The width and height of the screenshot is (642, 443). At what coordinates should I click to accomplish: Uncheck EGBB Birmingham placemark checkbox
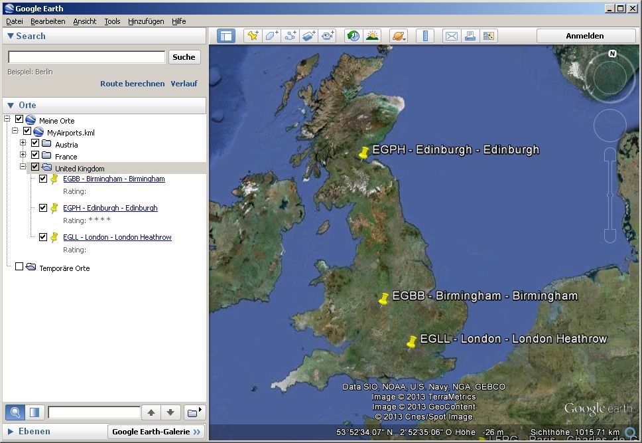tap(43, 179)
